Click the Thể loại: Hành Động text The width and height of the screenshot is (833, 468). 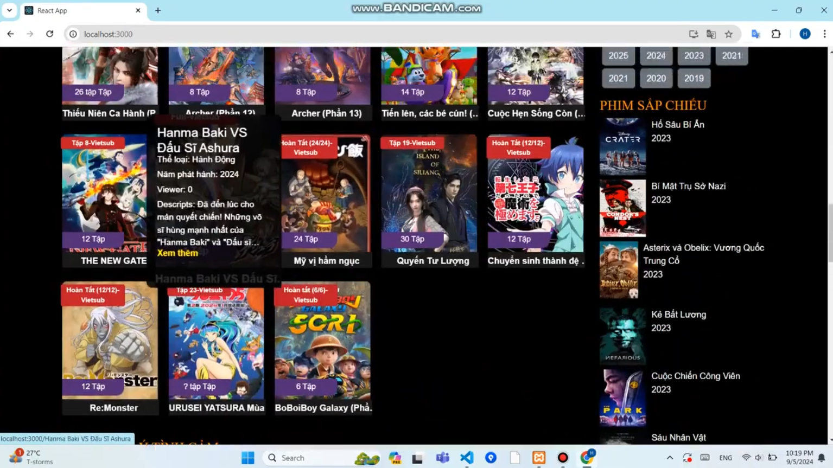(x=196, y=159)
